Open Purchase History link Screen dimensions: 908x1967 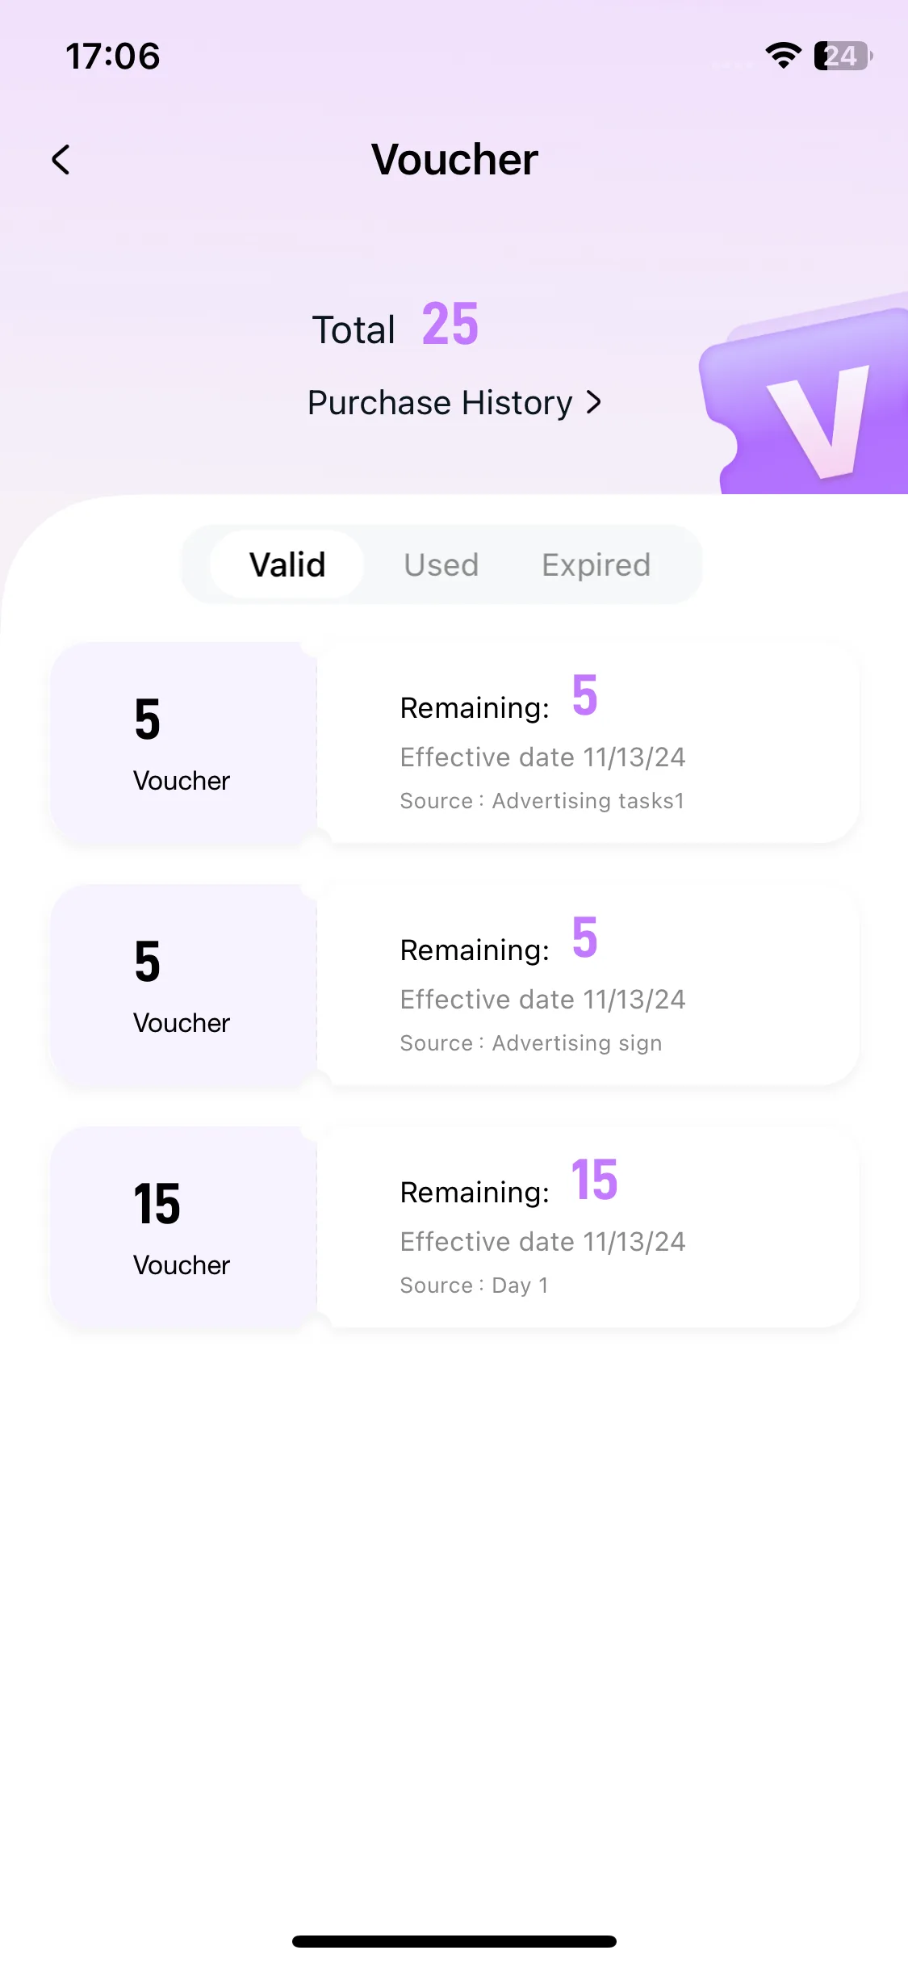(x=454, y=402)
